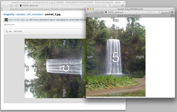Click the yellow minimize button of front window

(x=90, y=9)
